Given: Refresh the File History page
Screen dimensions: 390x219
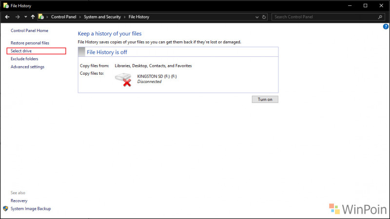Looking at the screenshot, I should [x=264, y=17].
